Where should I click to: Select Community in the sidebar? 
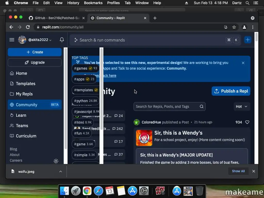(x=35, y=105)
